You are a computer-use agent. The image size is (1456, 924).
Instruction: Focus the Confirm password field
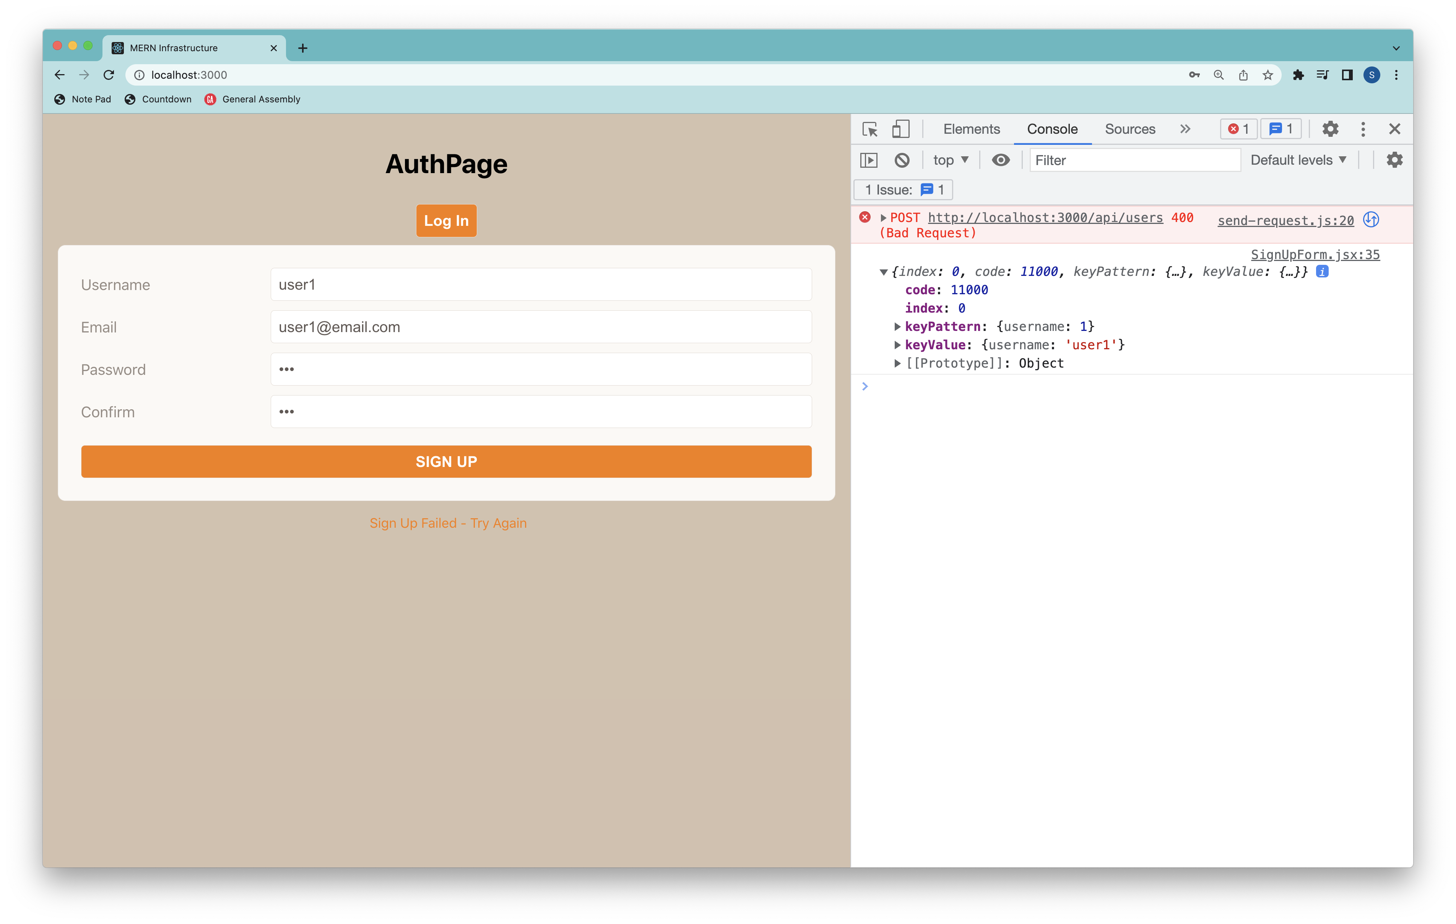[x=541, y=412]
